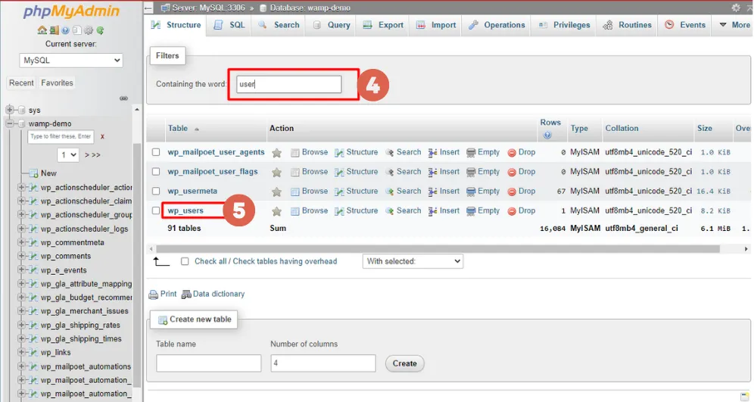Open the Import tab

pos(435,25)
